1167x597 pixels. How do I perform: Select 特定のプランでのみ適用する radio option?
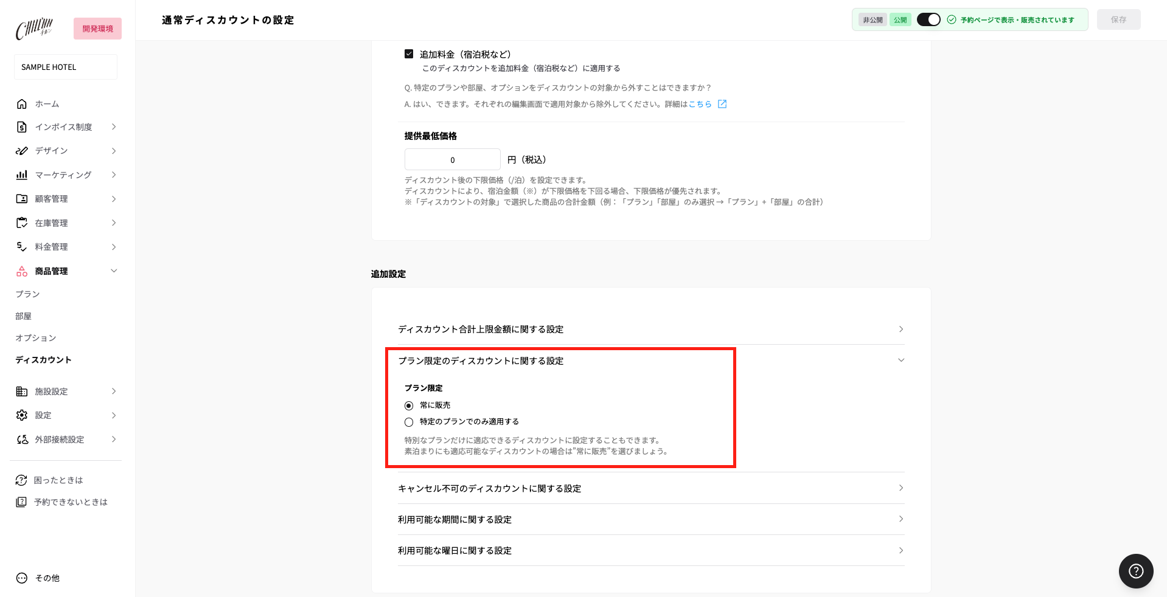tap(409, 422)
